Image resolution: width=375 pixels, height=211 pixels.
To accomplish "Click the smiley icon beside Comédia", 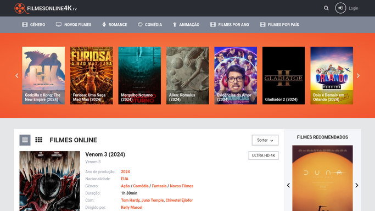I will [140, 24].
